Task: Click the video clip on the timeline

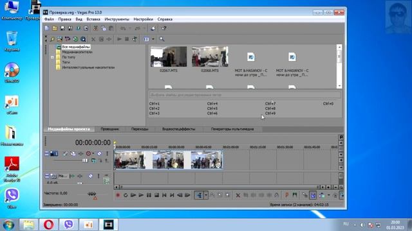Action: pos(169,160)
